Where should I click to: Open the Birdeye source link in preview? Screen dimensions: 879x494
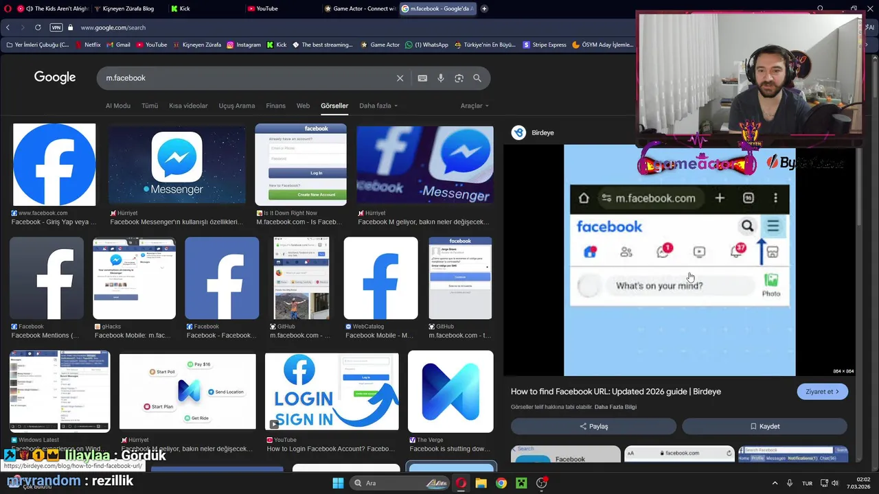tap(533, 132)
